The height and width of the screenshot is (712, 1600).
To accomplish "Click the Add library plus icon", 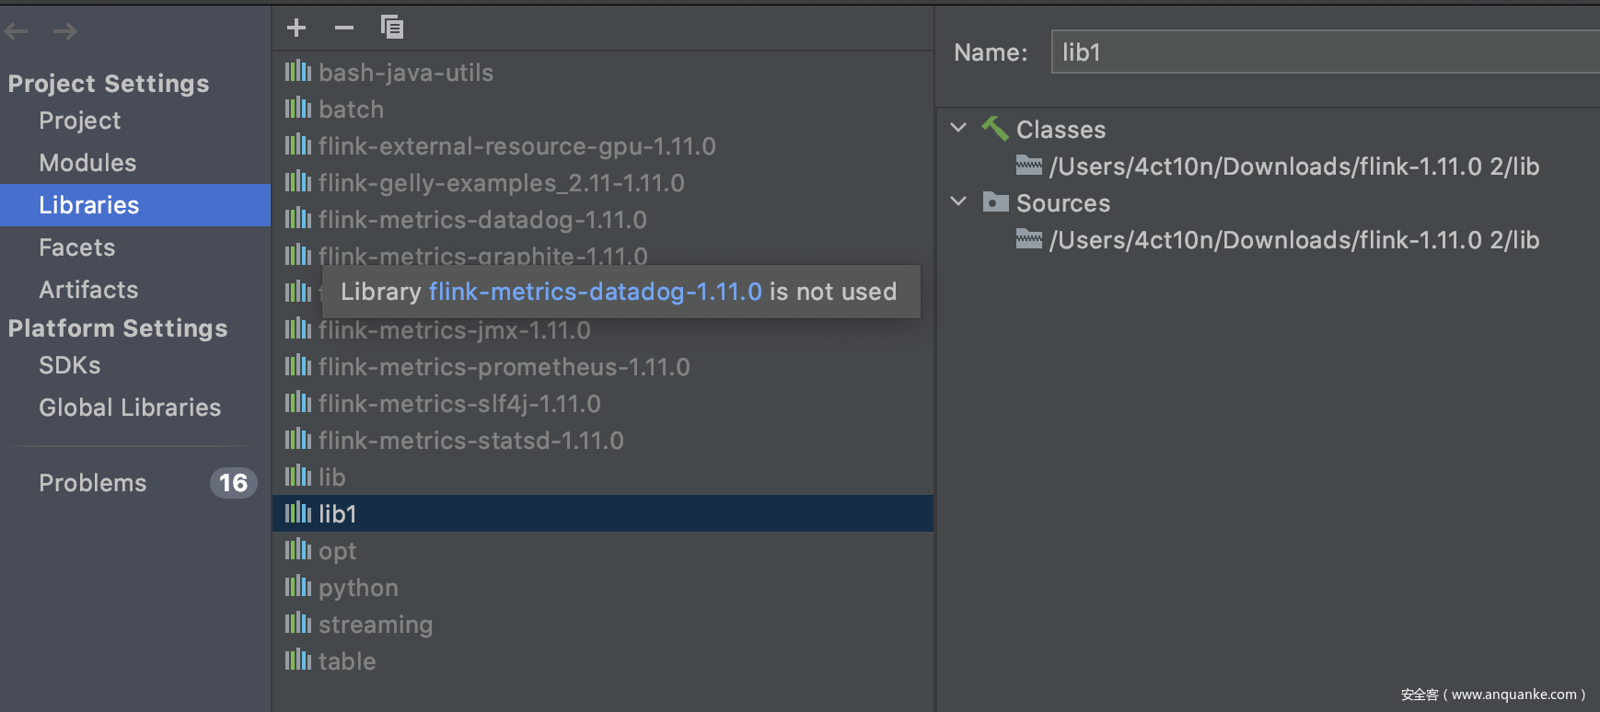I will click(x=296, y=28).
